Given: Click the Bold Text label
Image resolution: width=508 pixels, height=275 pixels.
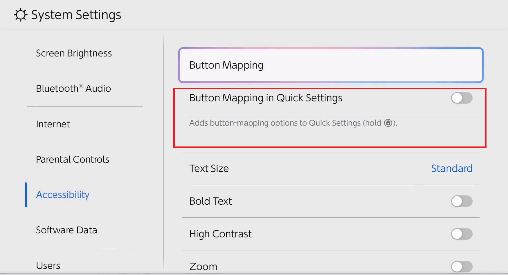Looking at the screenshot, I should pos(210,201).
